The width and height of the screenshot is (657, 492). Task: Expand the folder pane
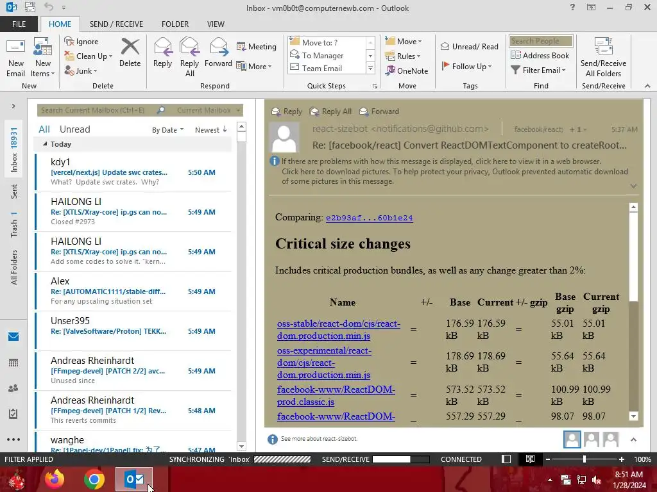pos(13,106)
